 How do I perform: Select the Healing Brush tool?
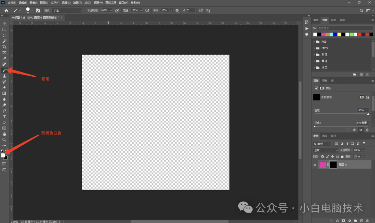[4, 64]
